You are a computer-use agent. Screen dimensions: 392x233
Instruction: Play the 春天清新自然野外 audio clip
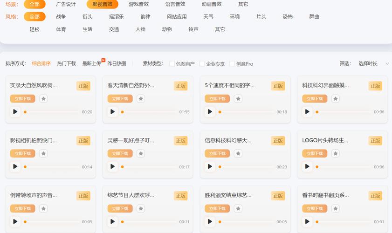(x=113, y=112)
